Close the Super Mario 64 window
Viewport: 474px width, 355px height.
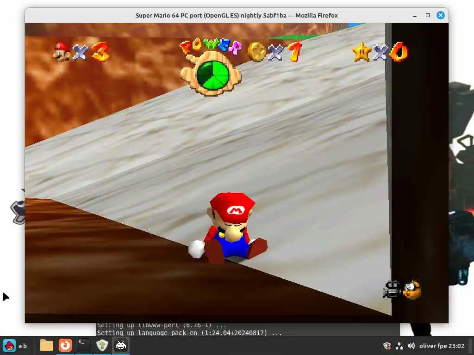(x=441, y=15)
